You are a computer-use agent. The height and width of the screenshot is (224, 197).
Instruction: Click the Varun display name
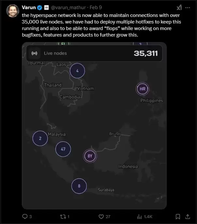coord(29,8)
